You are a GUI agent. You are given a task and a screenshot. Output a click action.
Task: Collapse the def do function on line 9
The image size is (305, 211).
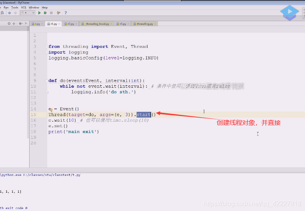pyautogui.click(x=47, y=81)
